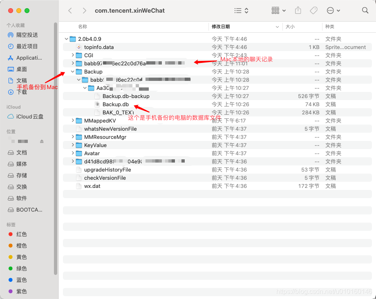Select the upgradeHistoryFile file
Screen dimensions: 376x299
[x=217, y=170]
